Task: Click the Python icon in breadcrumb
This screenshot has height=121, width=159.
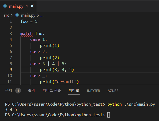Action: 17,15
